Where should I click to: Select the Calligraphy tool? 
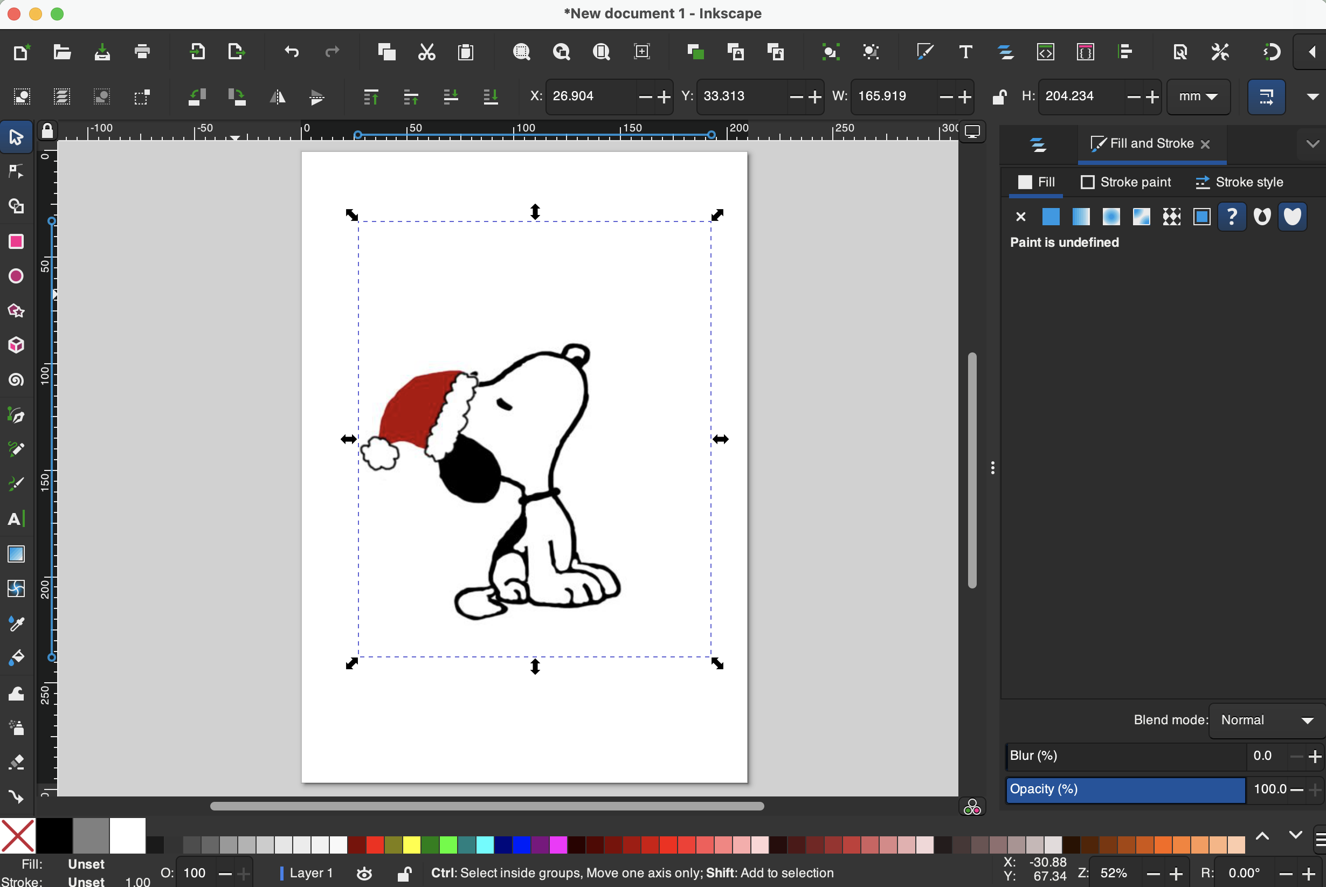(16, 484)
